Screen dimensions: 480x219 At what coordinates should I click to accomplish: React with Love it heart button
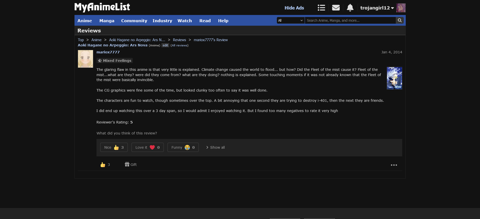click(147, 147)
